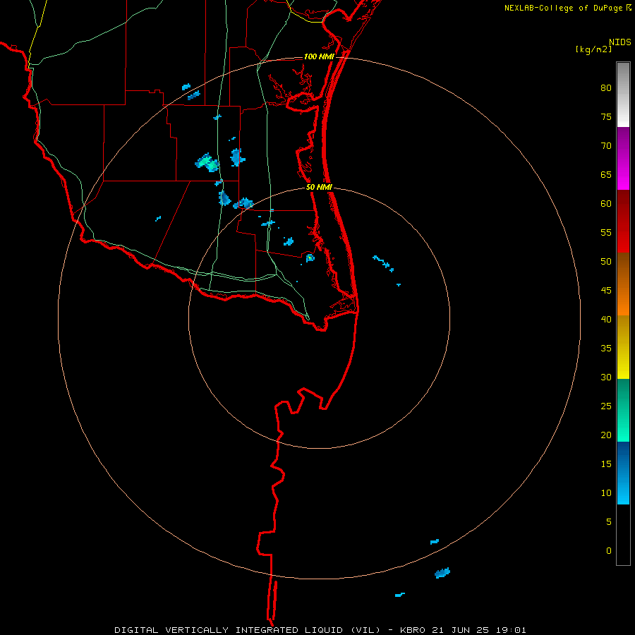Select the 15 value on the VIL scale
Screen dimensions: 635x635
(x=606, y=464)
